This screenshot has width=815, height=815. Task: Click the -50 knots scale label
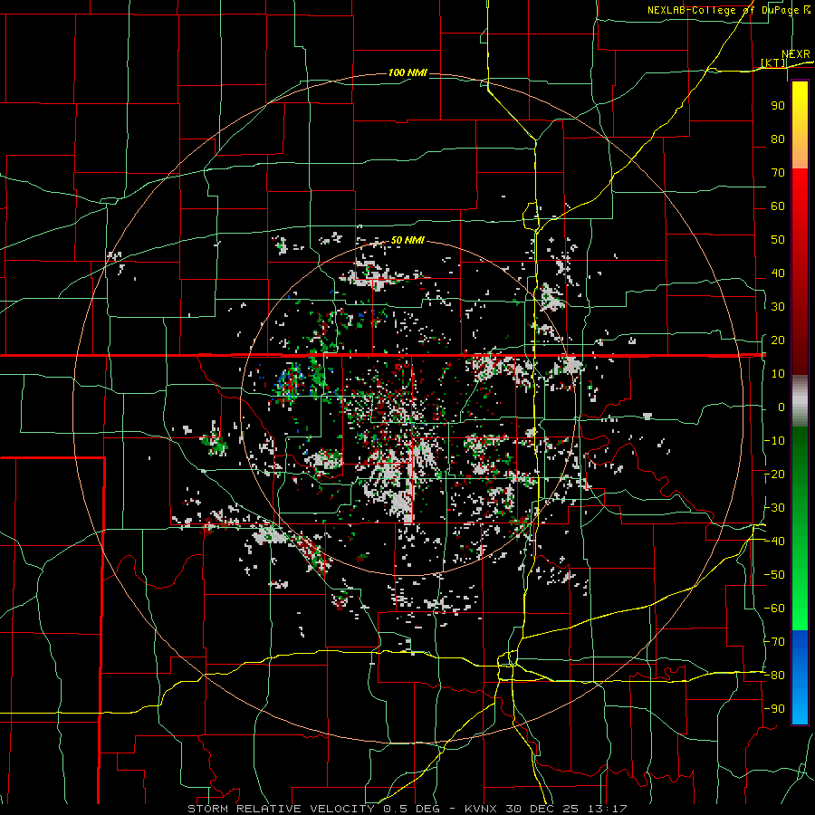click(774, 575)
